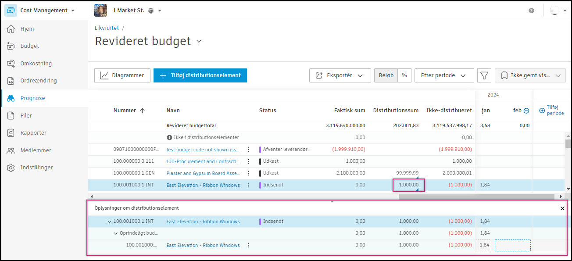
Task: Click the filter funnel icon
Action: click(484, 75)
